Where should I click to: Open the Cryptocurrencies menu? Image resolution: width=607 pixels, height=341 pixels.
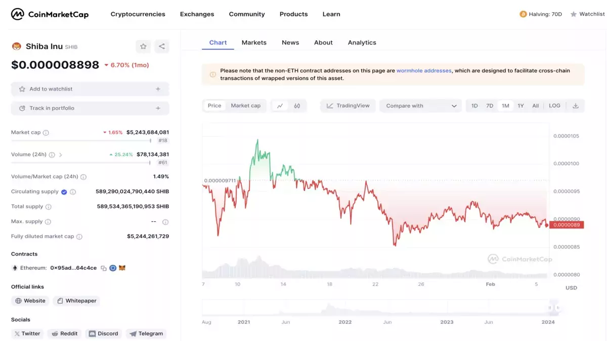pyautogui.click(x=138, y=14)
